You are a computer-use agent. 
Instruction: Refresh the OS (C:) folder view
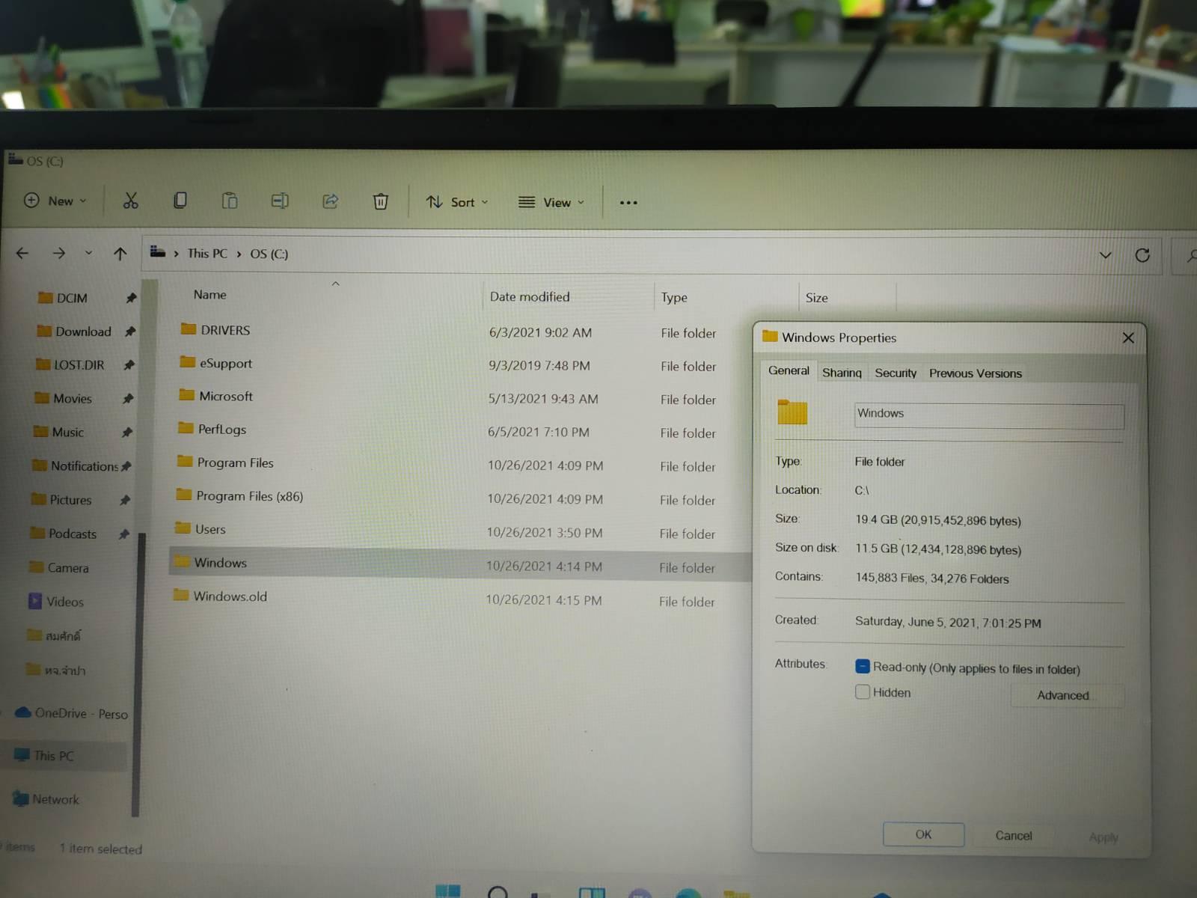point(1142,255)
